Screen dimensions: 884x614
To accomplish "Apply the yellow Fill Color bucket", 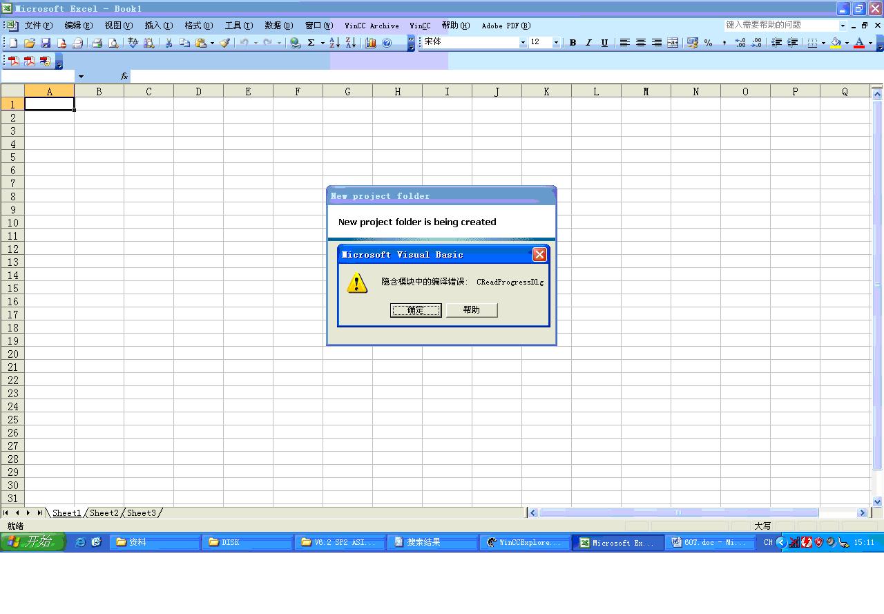I will tap(836, 43).
